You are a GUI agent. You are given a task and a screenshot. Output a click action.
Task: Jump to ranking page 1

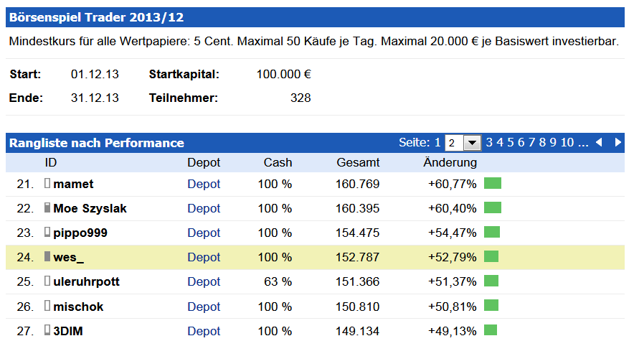[x=437, y=143]
